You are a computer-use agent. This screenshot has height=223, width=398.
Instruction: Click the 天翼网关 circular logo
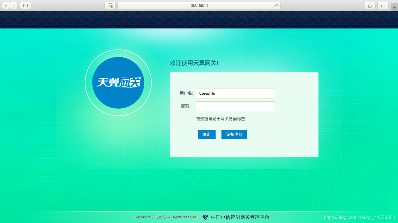(x=118, y=83)
